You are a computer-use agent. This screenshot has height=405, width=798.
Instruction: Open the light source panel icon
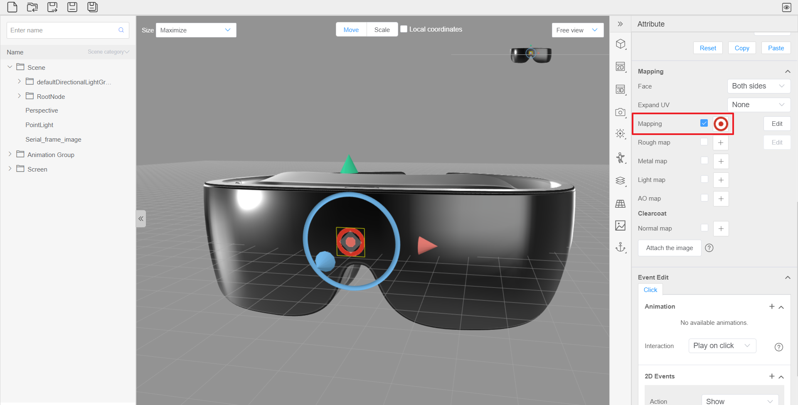pos(621,134)
